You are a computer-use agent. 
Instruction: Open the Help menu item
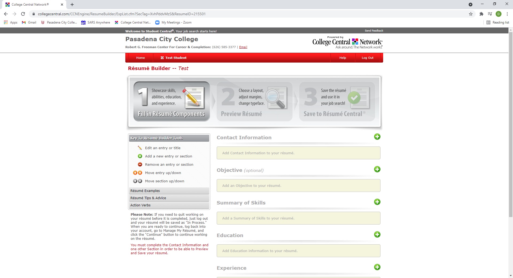click(343, 58)
